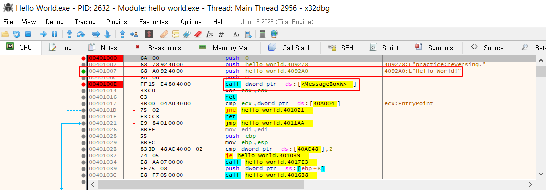Open the Options menu

[x=191, y=22]
